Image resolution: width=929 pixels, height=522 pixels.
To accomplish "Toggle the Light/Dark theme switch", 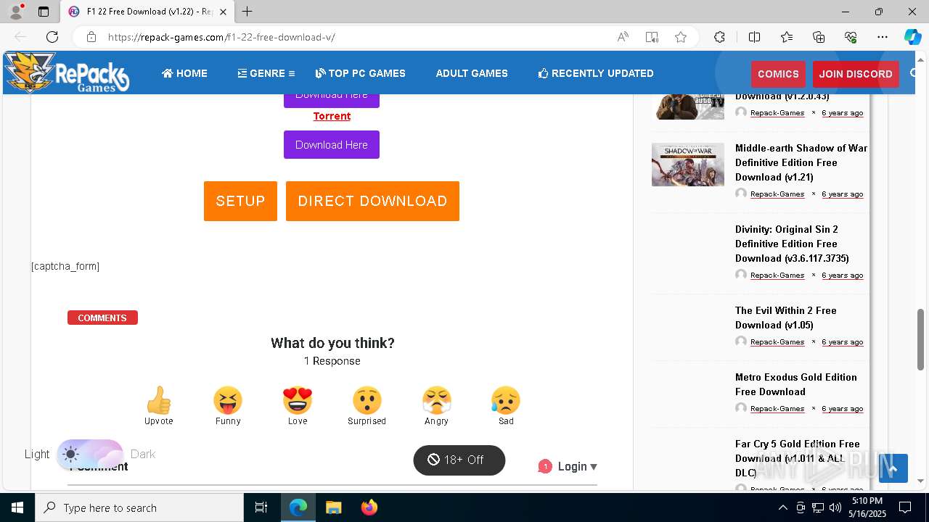I will tap(90, 455).
